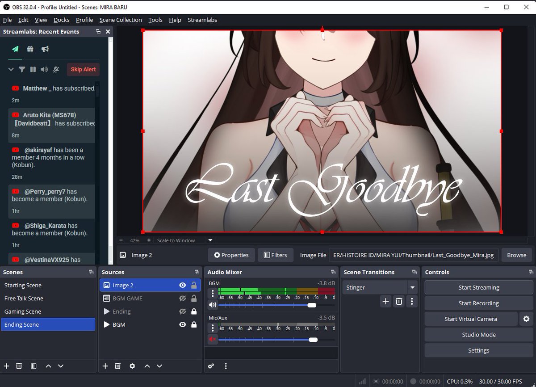The image size is (536, 387).
Task: Add a new scene with plus
Action: pos(7,366)
